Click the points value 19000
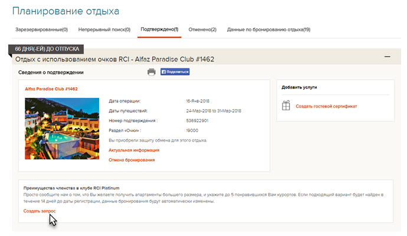407x236 pixels. pos(192,130)
